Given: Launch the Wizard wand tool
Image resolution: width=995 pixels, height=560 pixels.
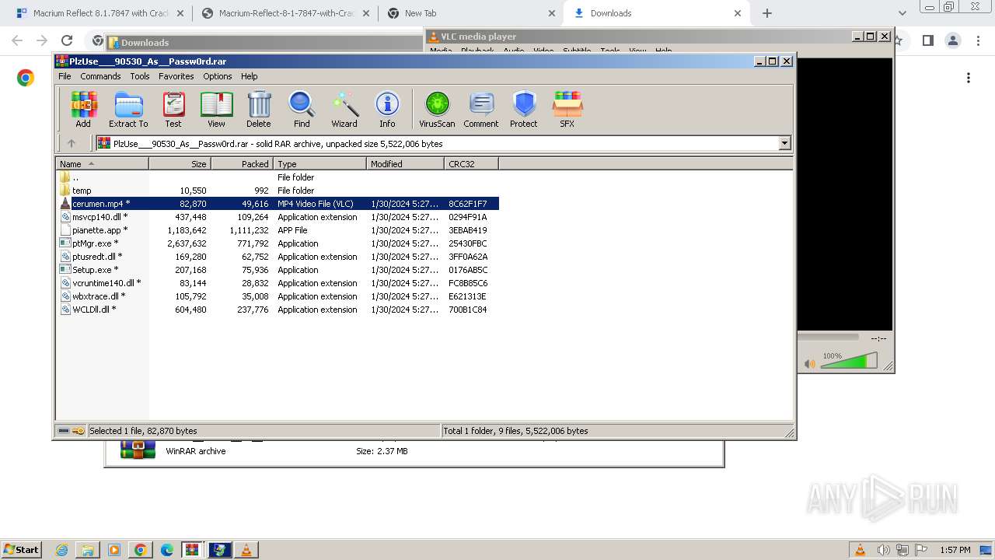Looking at the screenshot, I should (344, 109).
